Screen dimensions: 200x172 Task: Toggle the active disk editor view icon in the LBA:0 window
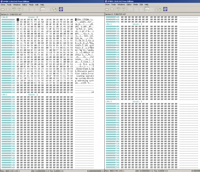coord(43,9)
